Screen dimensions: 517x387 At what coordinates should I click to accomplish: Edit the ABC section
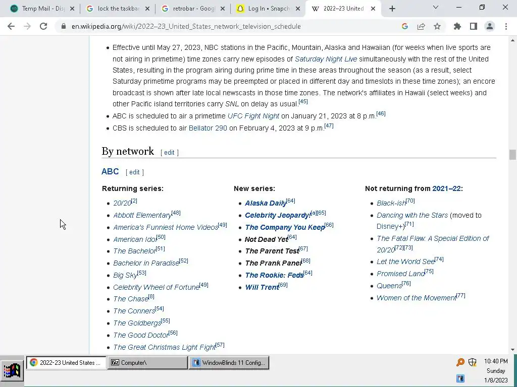[x=134, y=172]
